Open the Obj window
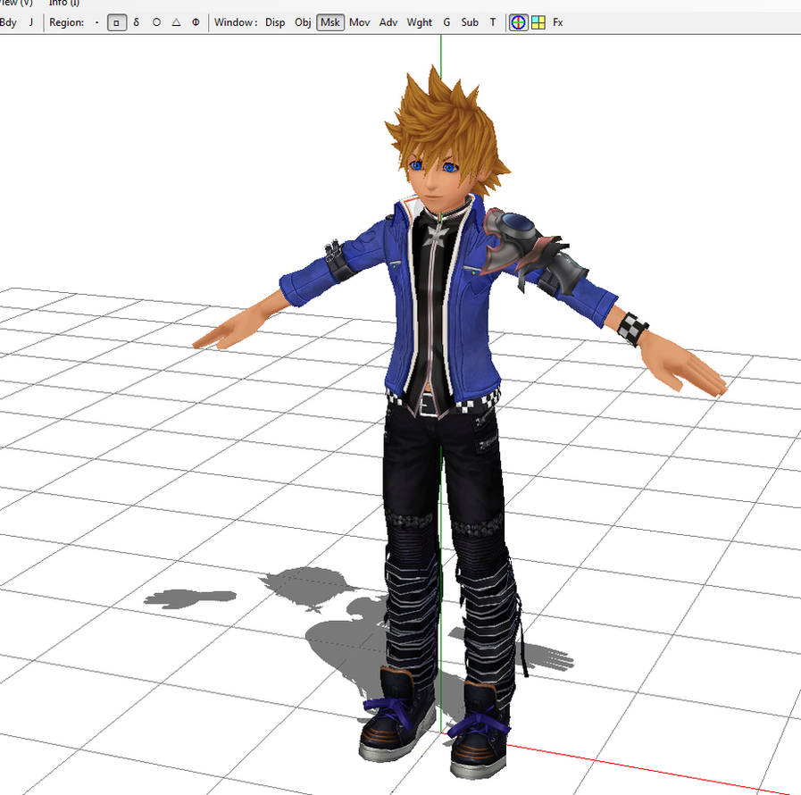801x795 pixels. point(303,22)
